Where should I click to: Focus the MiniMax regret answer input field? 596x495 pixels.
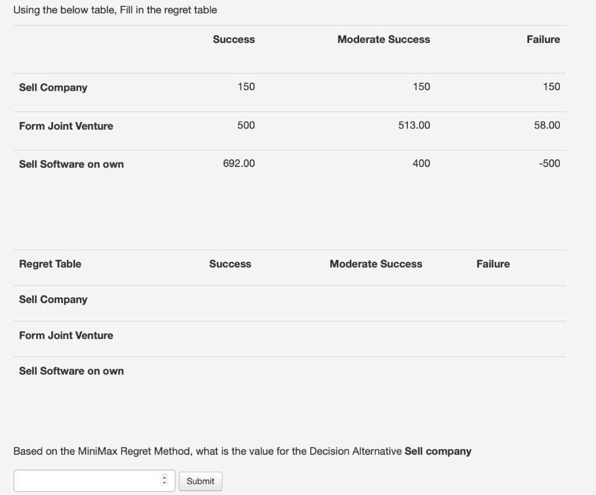[x=94, y=480]
